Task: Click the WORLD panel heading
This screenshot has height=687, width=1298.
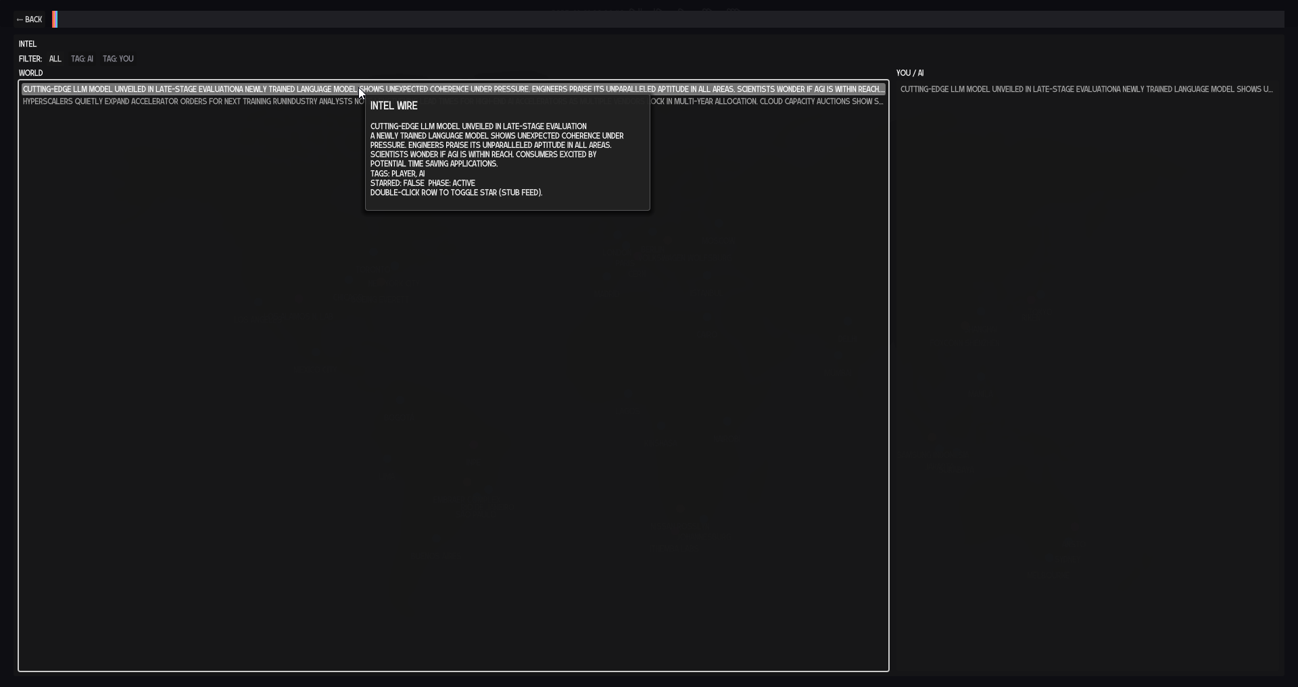Action: tap(31, 73)
